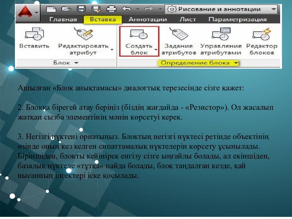The width and height of the screenshot is (292, 219).
Task: Click the Редактор блоков icon
Action: 262,34
